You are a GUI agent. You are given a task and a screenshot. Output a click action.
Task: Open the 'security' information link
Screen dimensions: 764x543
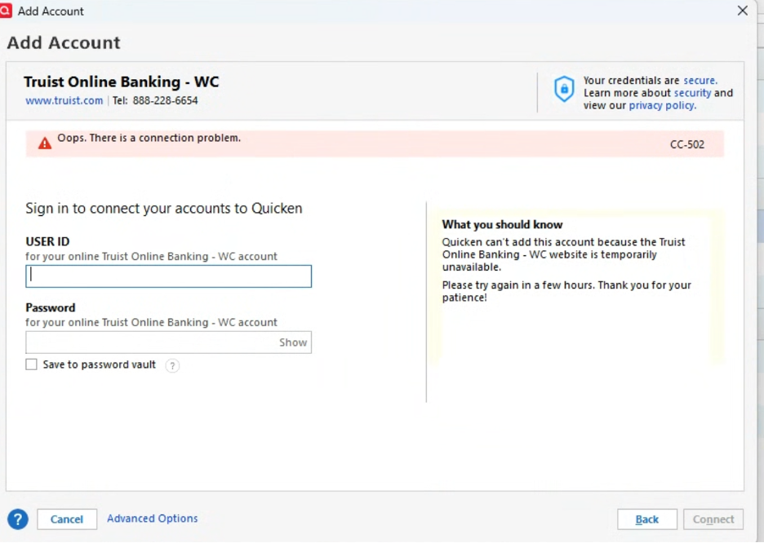pyautogui.click(x=692, y=93)
